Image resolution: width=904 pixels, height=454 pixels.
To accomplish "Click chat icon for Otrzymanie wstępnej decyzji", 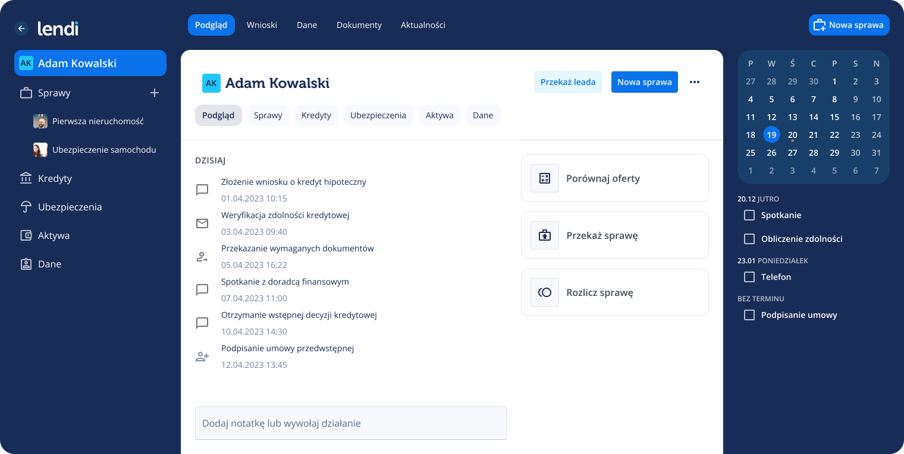I will click(202, 323).
